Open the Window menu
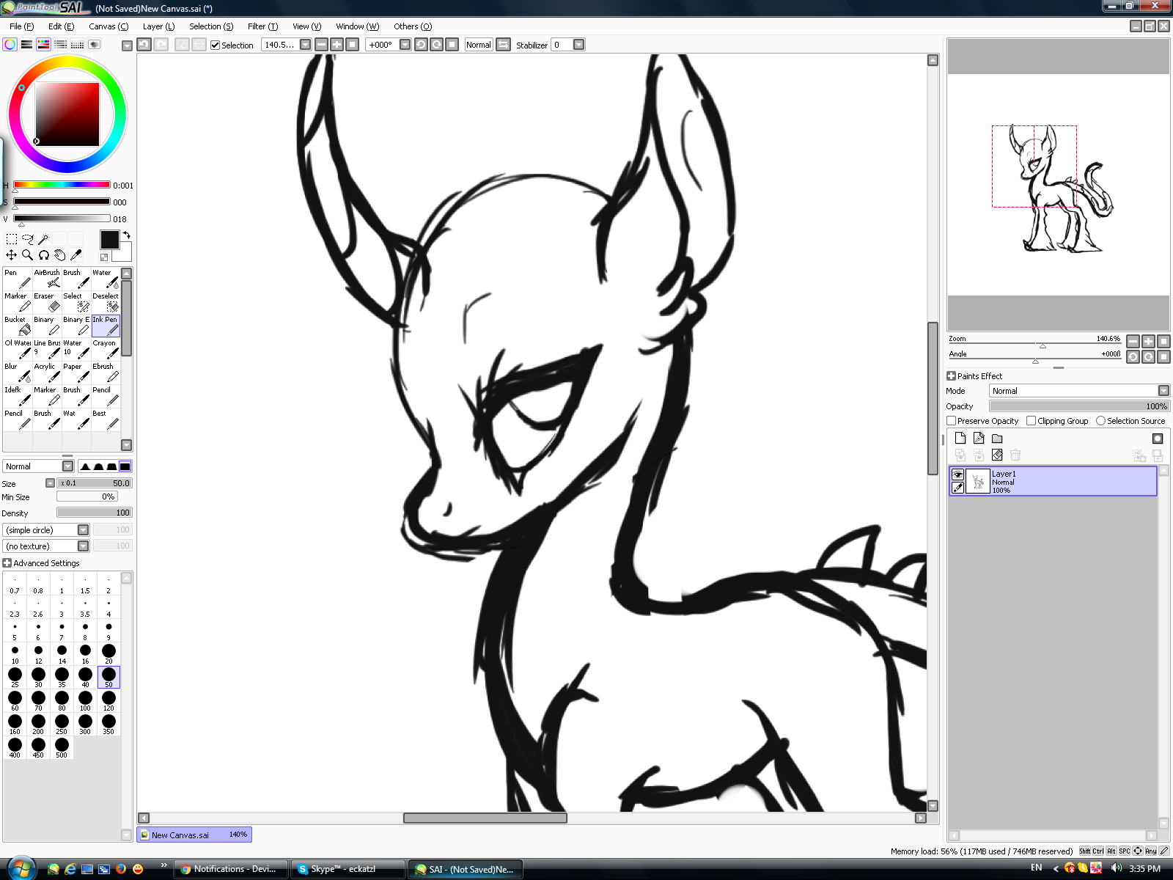This screenshot has height=880, width=1173. [x=358, y=26]
